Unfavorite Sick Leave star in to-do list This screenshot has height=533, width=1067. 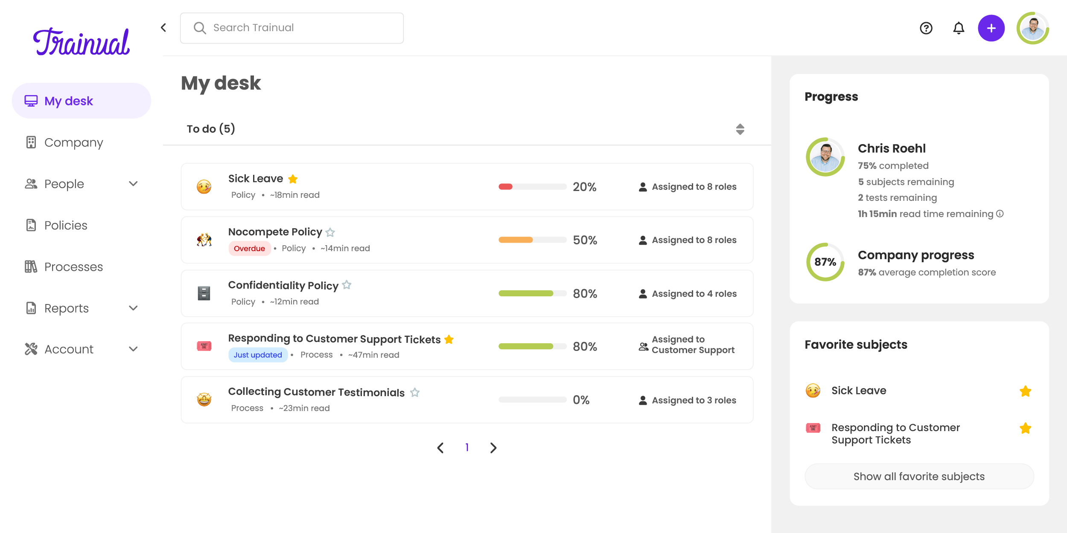[293, 179]
